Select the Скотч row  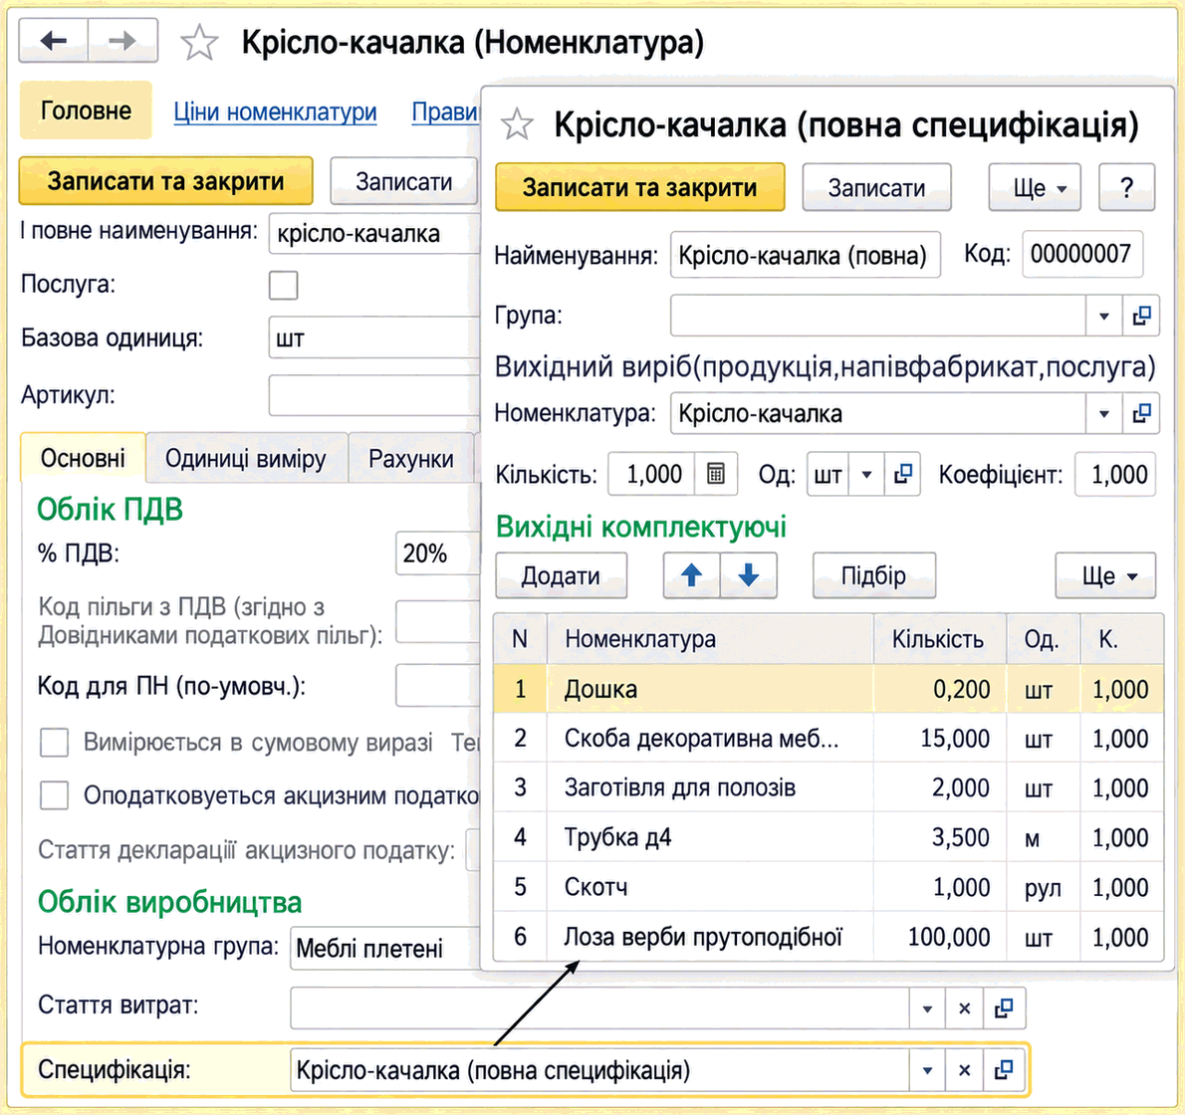(x=829, y=887)
